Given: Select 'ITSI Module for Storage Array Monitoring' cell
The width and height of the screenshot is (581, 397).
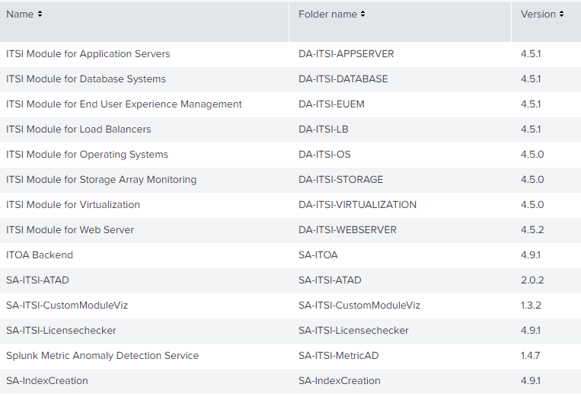Looking at the screenshot, I should pos(101,180).
